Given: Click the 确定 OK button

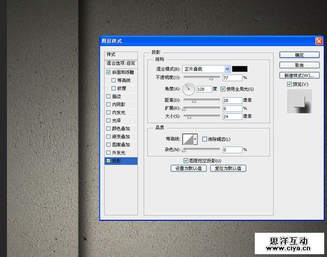Looking at the screenshot, I should [299, 55].
